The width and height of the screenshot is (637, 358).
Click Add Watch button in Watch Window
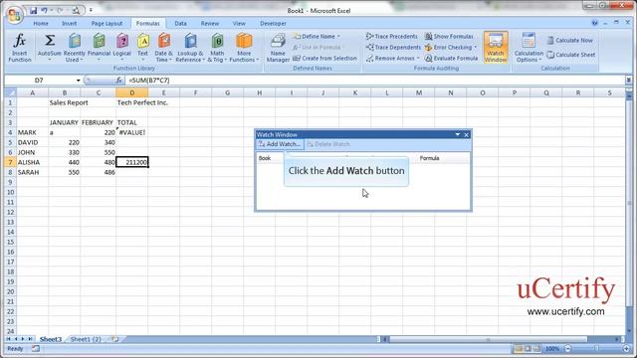(281, 144)
